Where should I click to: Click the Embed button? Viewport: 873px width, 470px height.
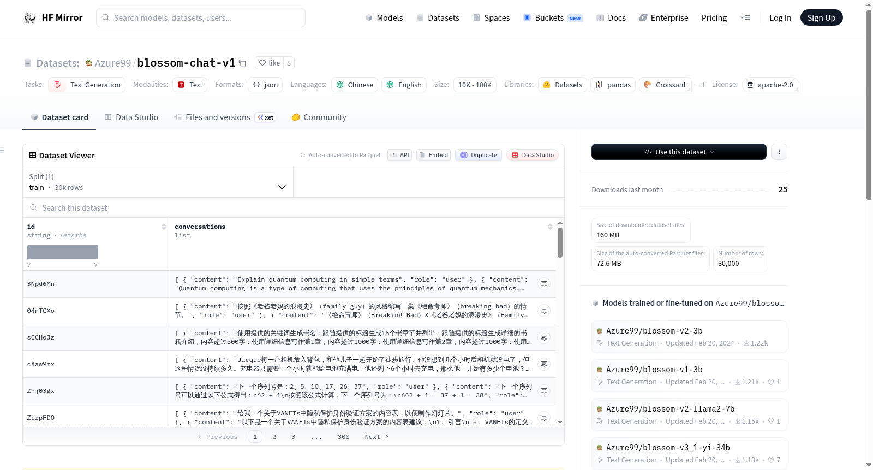coord(433,155)
